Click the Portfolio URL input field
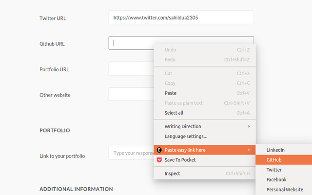 tap(131, 68)
